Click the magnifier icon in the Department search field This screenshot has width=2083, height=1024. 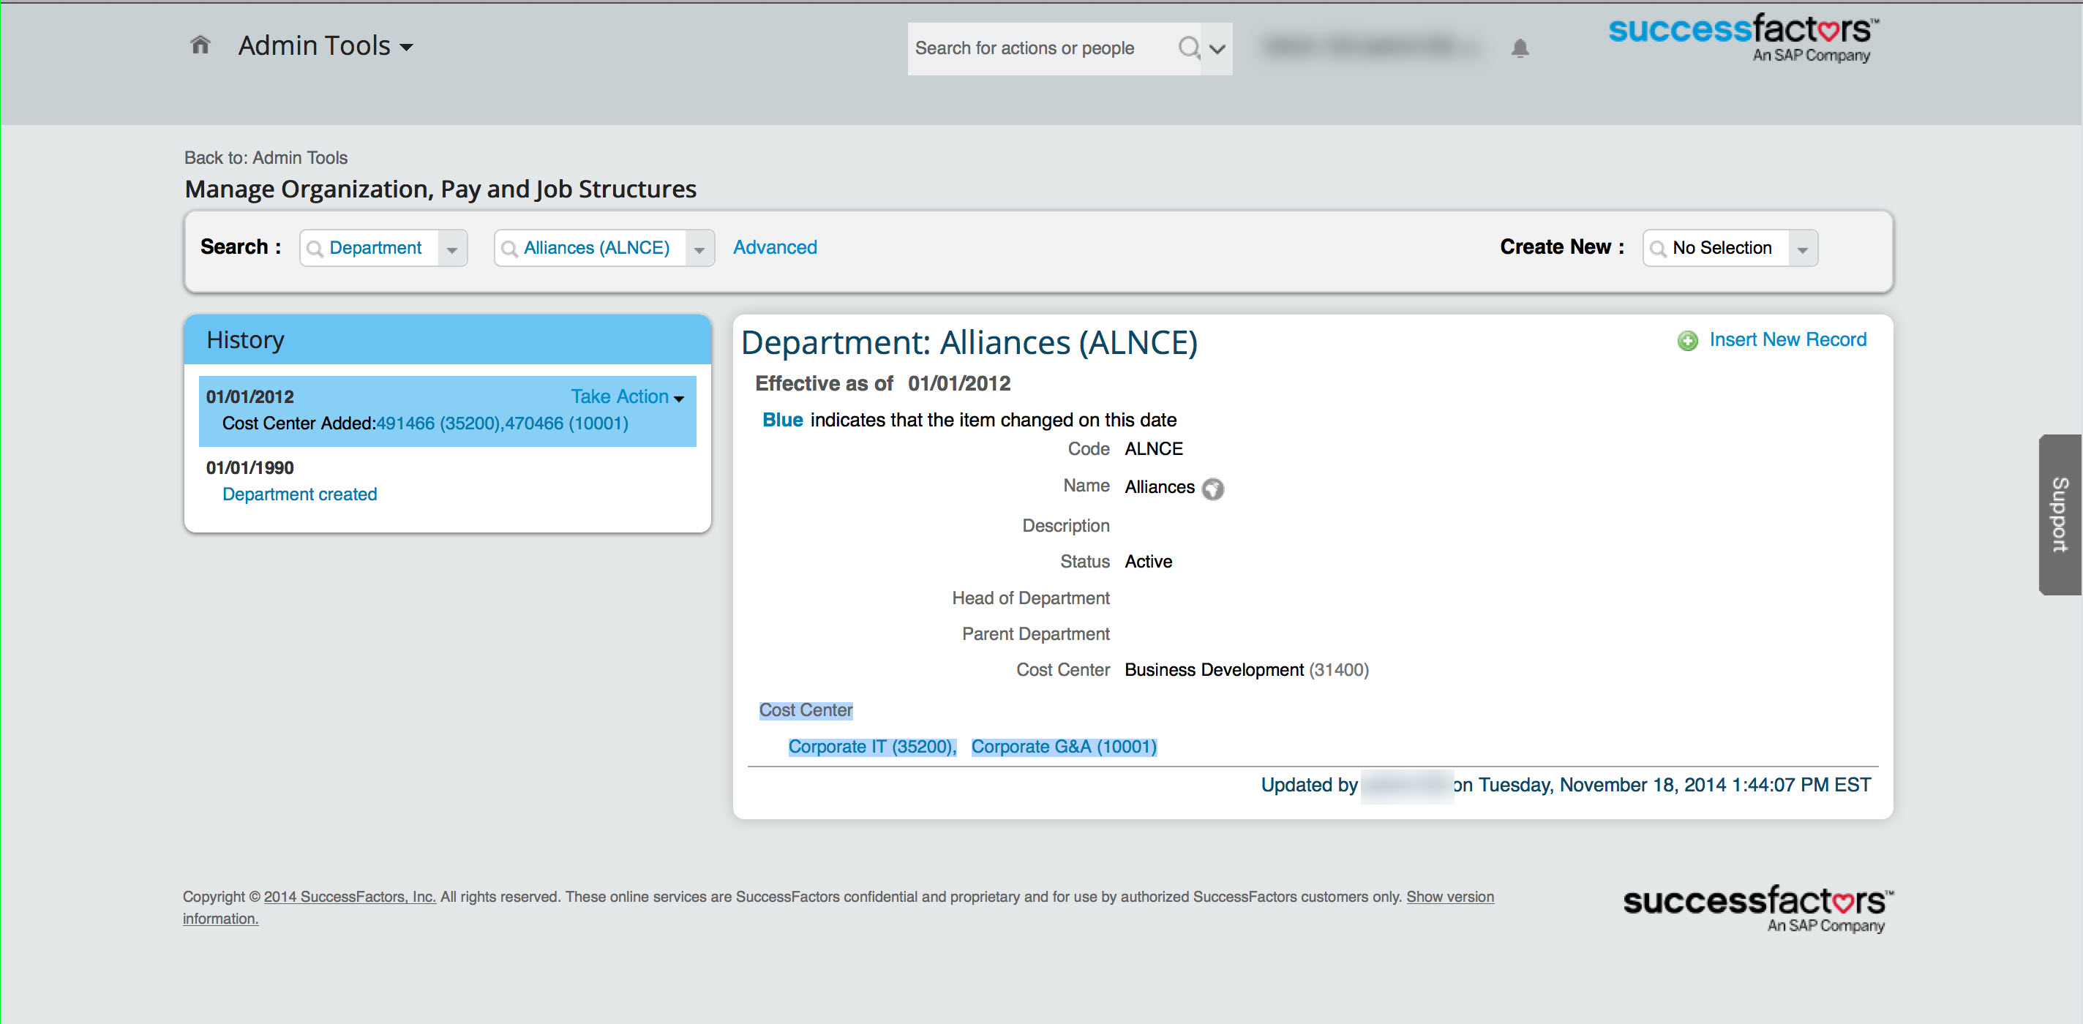(x=315, y=248)
